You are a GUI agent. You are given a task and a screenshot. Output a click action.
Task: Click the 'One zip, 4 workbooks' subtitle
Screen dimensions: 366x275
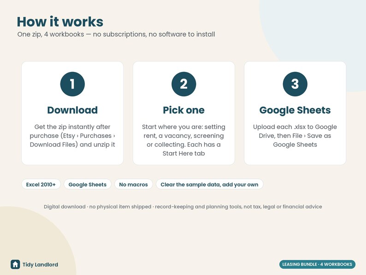coord(116,34)
